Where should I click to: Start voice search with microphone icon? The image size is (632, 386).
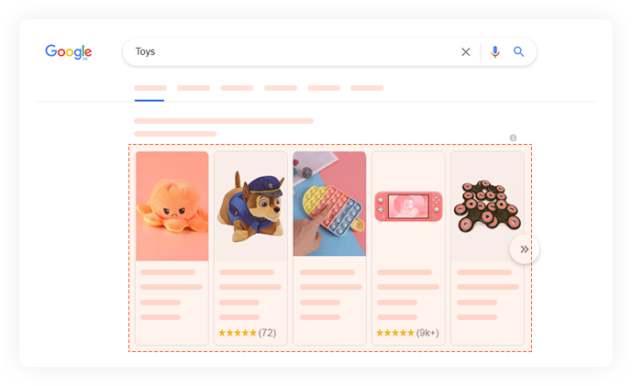pyautogui.click(x=495, y=52)
